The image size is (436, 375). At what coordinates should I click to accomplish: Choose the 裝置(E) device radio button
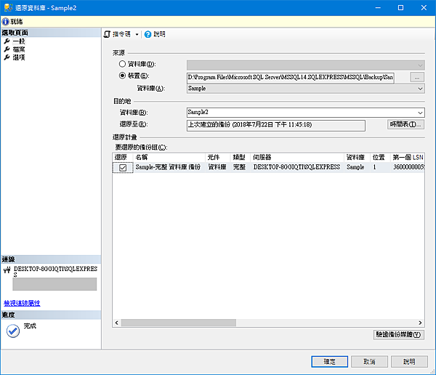tap(122, 76)
